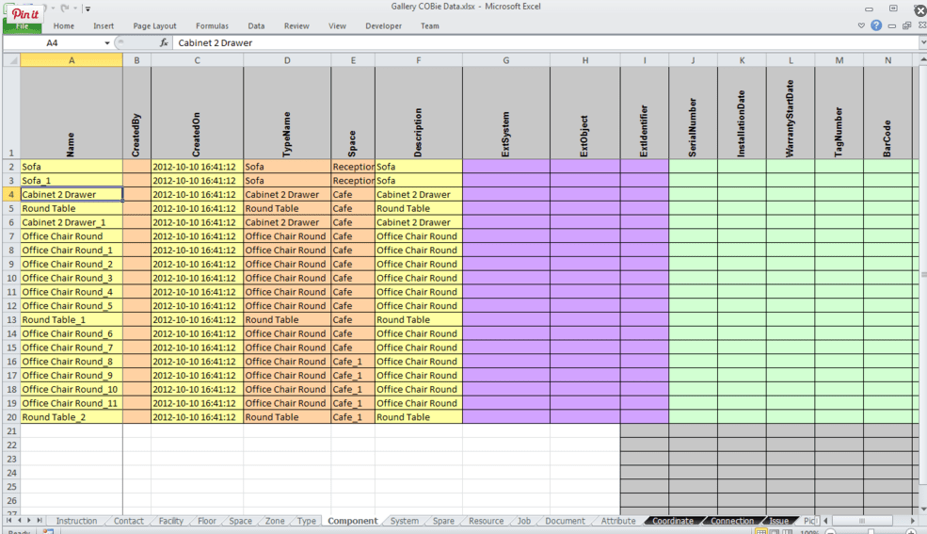Screen dimensions: 927x534
Task: Open the File backstage button
Action: tap(22, 26)
